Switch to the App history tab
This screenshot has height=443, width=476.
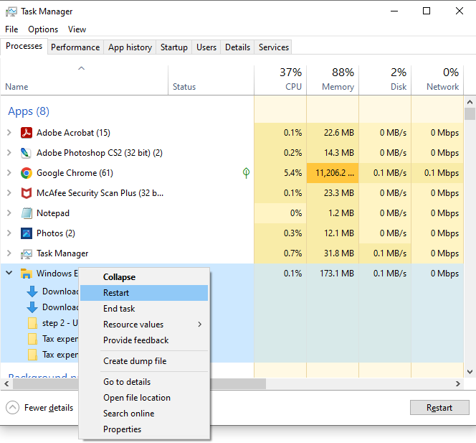click(130, 47)
